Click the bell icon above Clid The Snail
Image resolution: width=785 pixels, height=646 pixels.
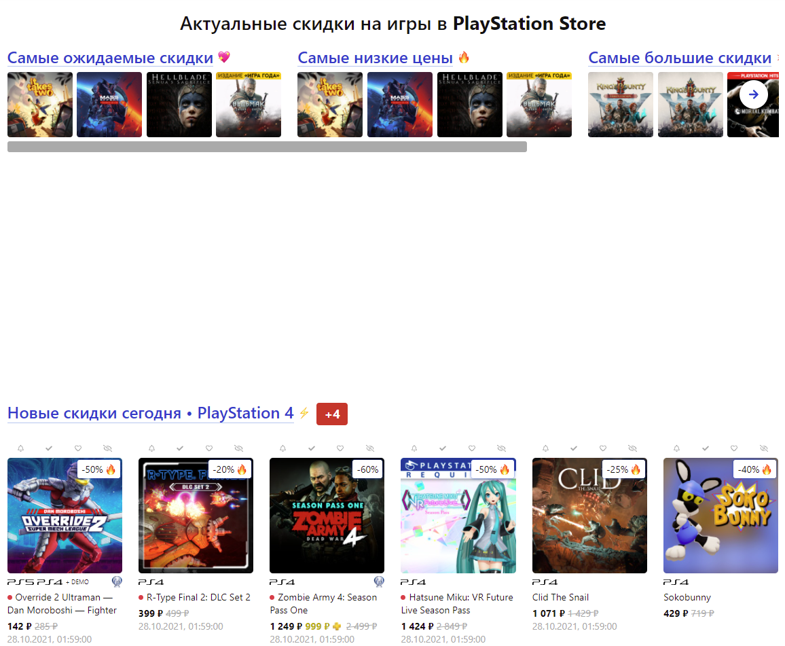[545, 448]
